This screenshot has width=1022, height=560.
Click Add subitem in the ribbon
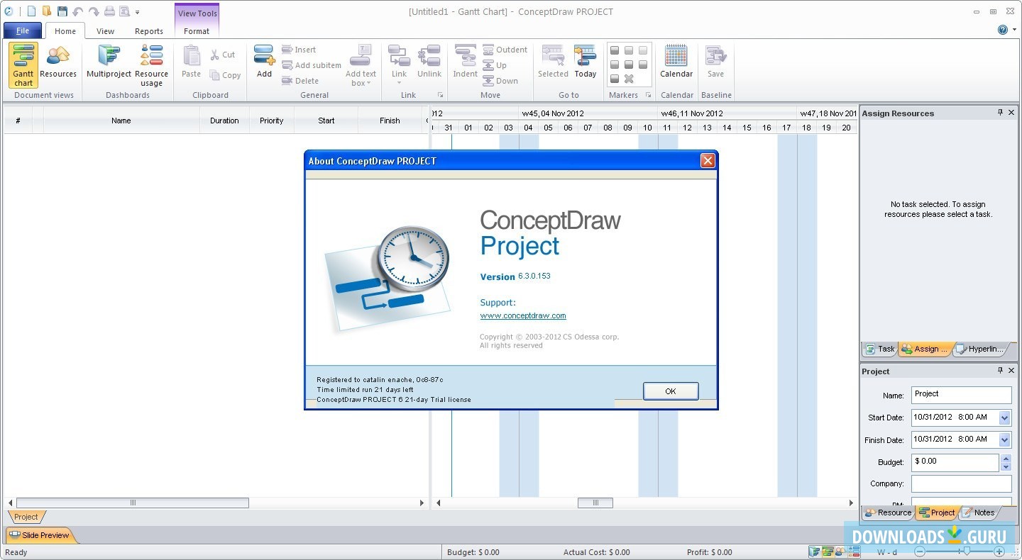coord(312,65)
